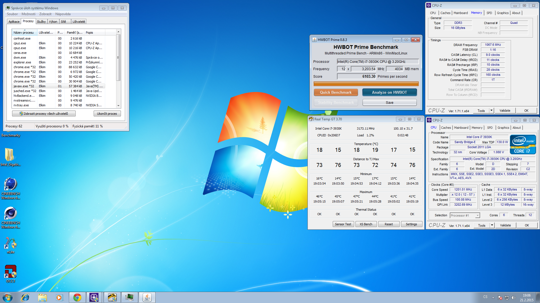Switch to the Uživatelé tab
Screen dimensions: 540x303
pyautogui.click(x=79, y=22)
